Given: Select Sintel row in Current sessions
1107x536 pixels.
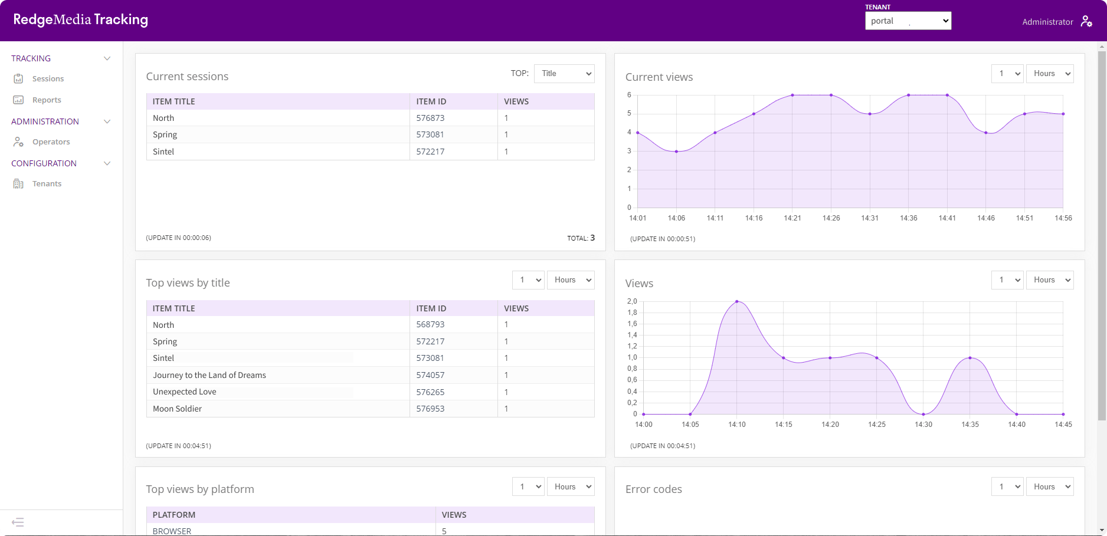Looking at the screenshot, I should pos(370,152).
